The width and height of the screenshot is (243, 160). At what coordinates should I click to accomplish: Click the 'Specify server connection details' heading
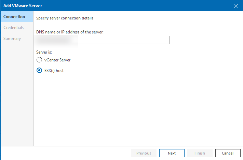pyautogui.click(x=65, y=18)
